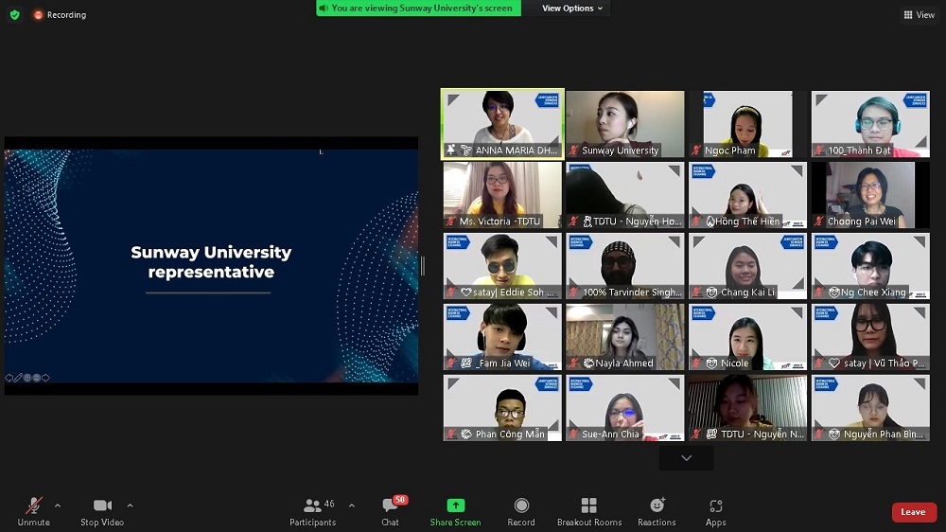Image resolution: width=946 pixels, height=532 pixels.
Task: Click muted mic icon on Ngoc Pham tile
Action: point(696,151)
